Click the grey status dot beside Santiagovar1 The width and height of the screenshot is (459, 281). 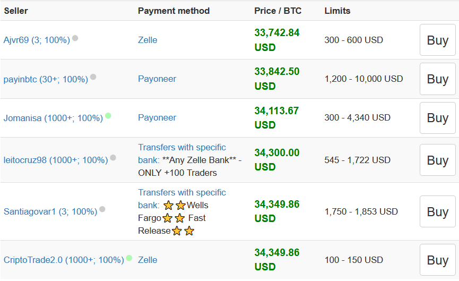pyautogui.click(x=102, y=209)
